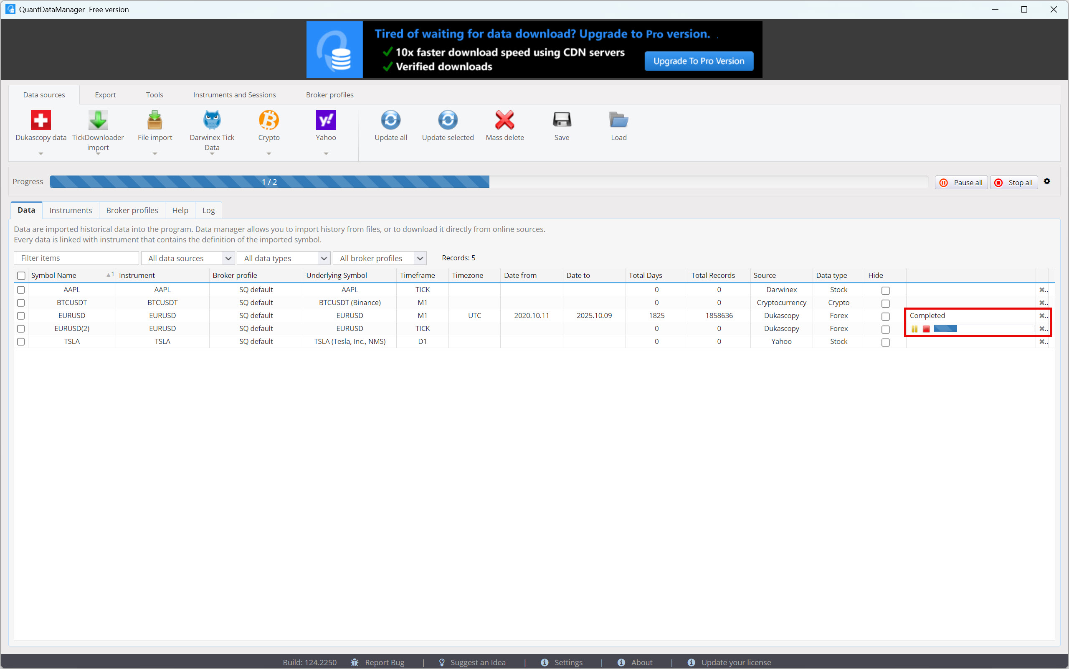Click the Upgrade To Pro Version button

699,61
